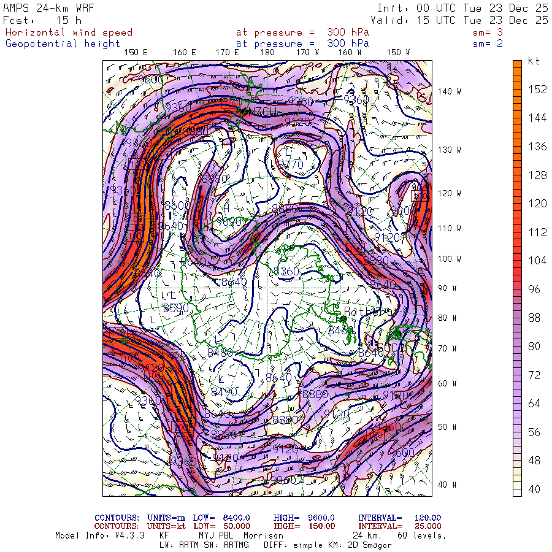Click the 8490 low center label
The width and height of the screenshot is (552, 552).
point(224,391)
